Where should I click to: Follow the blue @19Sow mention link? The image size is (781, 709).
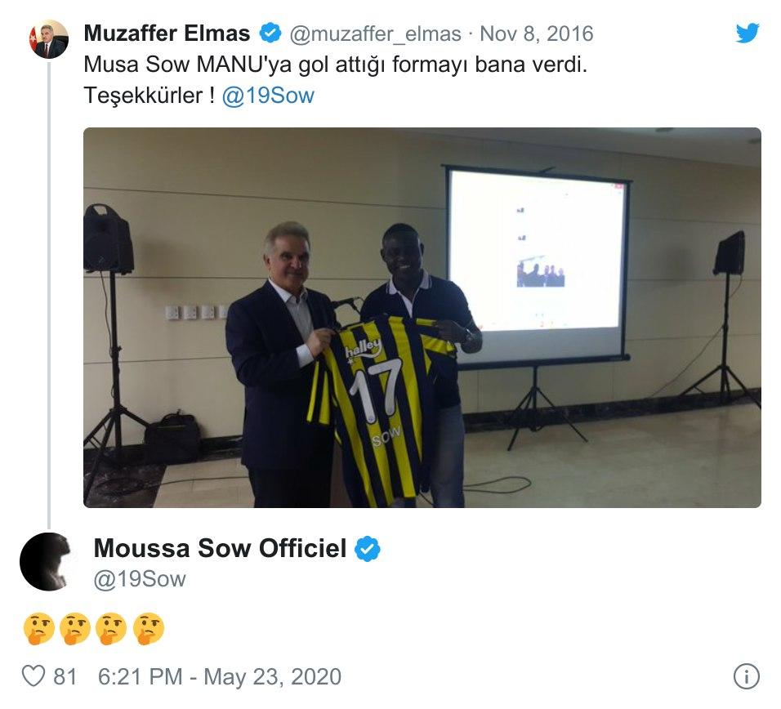tap(268, 96)
